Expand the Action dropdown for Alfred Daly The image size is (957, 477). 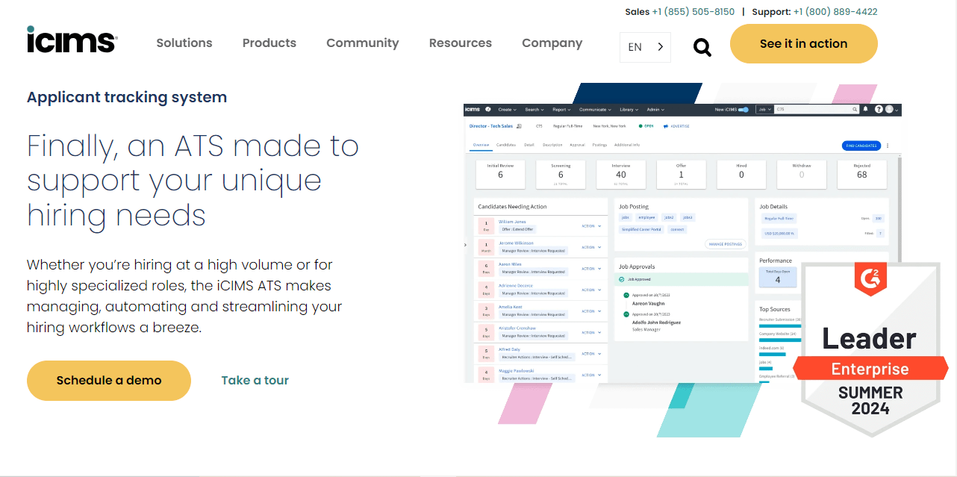591,354
